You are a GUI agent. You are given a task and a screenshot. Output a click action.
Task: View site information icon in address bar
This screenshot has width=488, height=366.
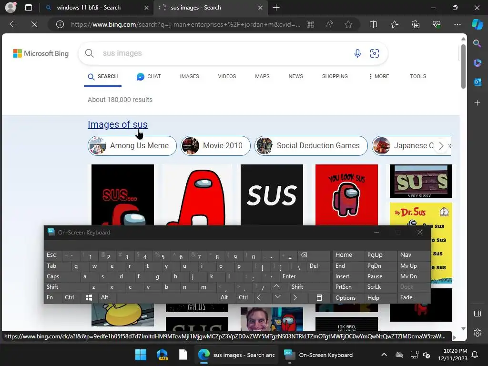(x=60, y=24)
